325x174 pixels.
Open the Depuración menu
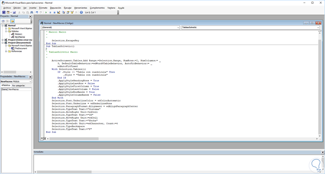[56, 8]
